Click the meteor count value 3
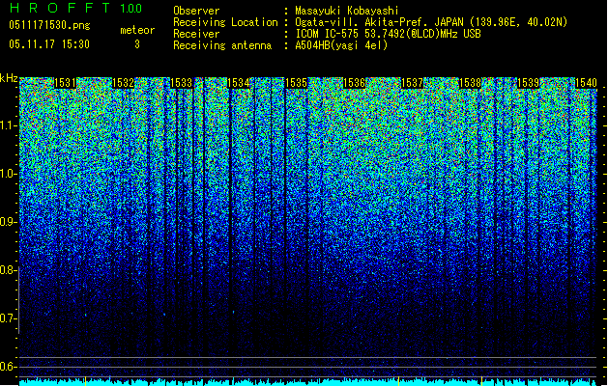The width and height of the screenshot is (608, 386). tap(137, 44)
